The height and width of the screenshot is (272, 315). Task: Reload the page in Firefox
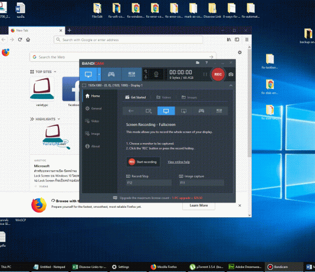pos(20,39)
